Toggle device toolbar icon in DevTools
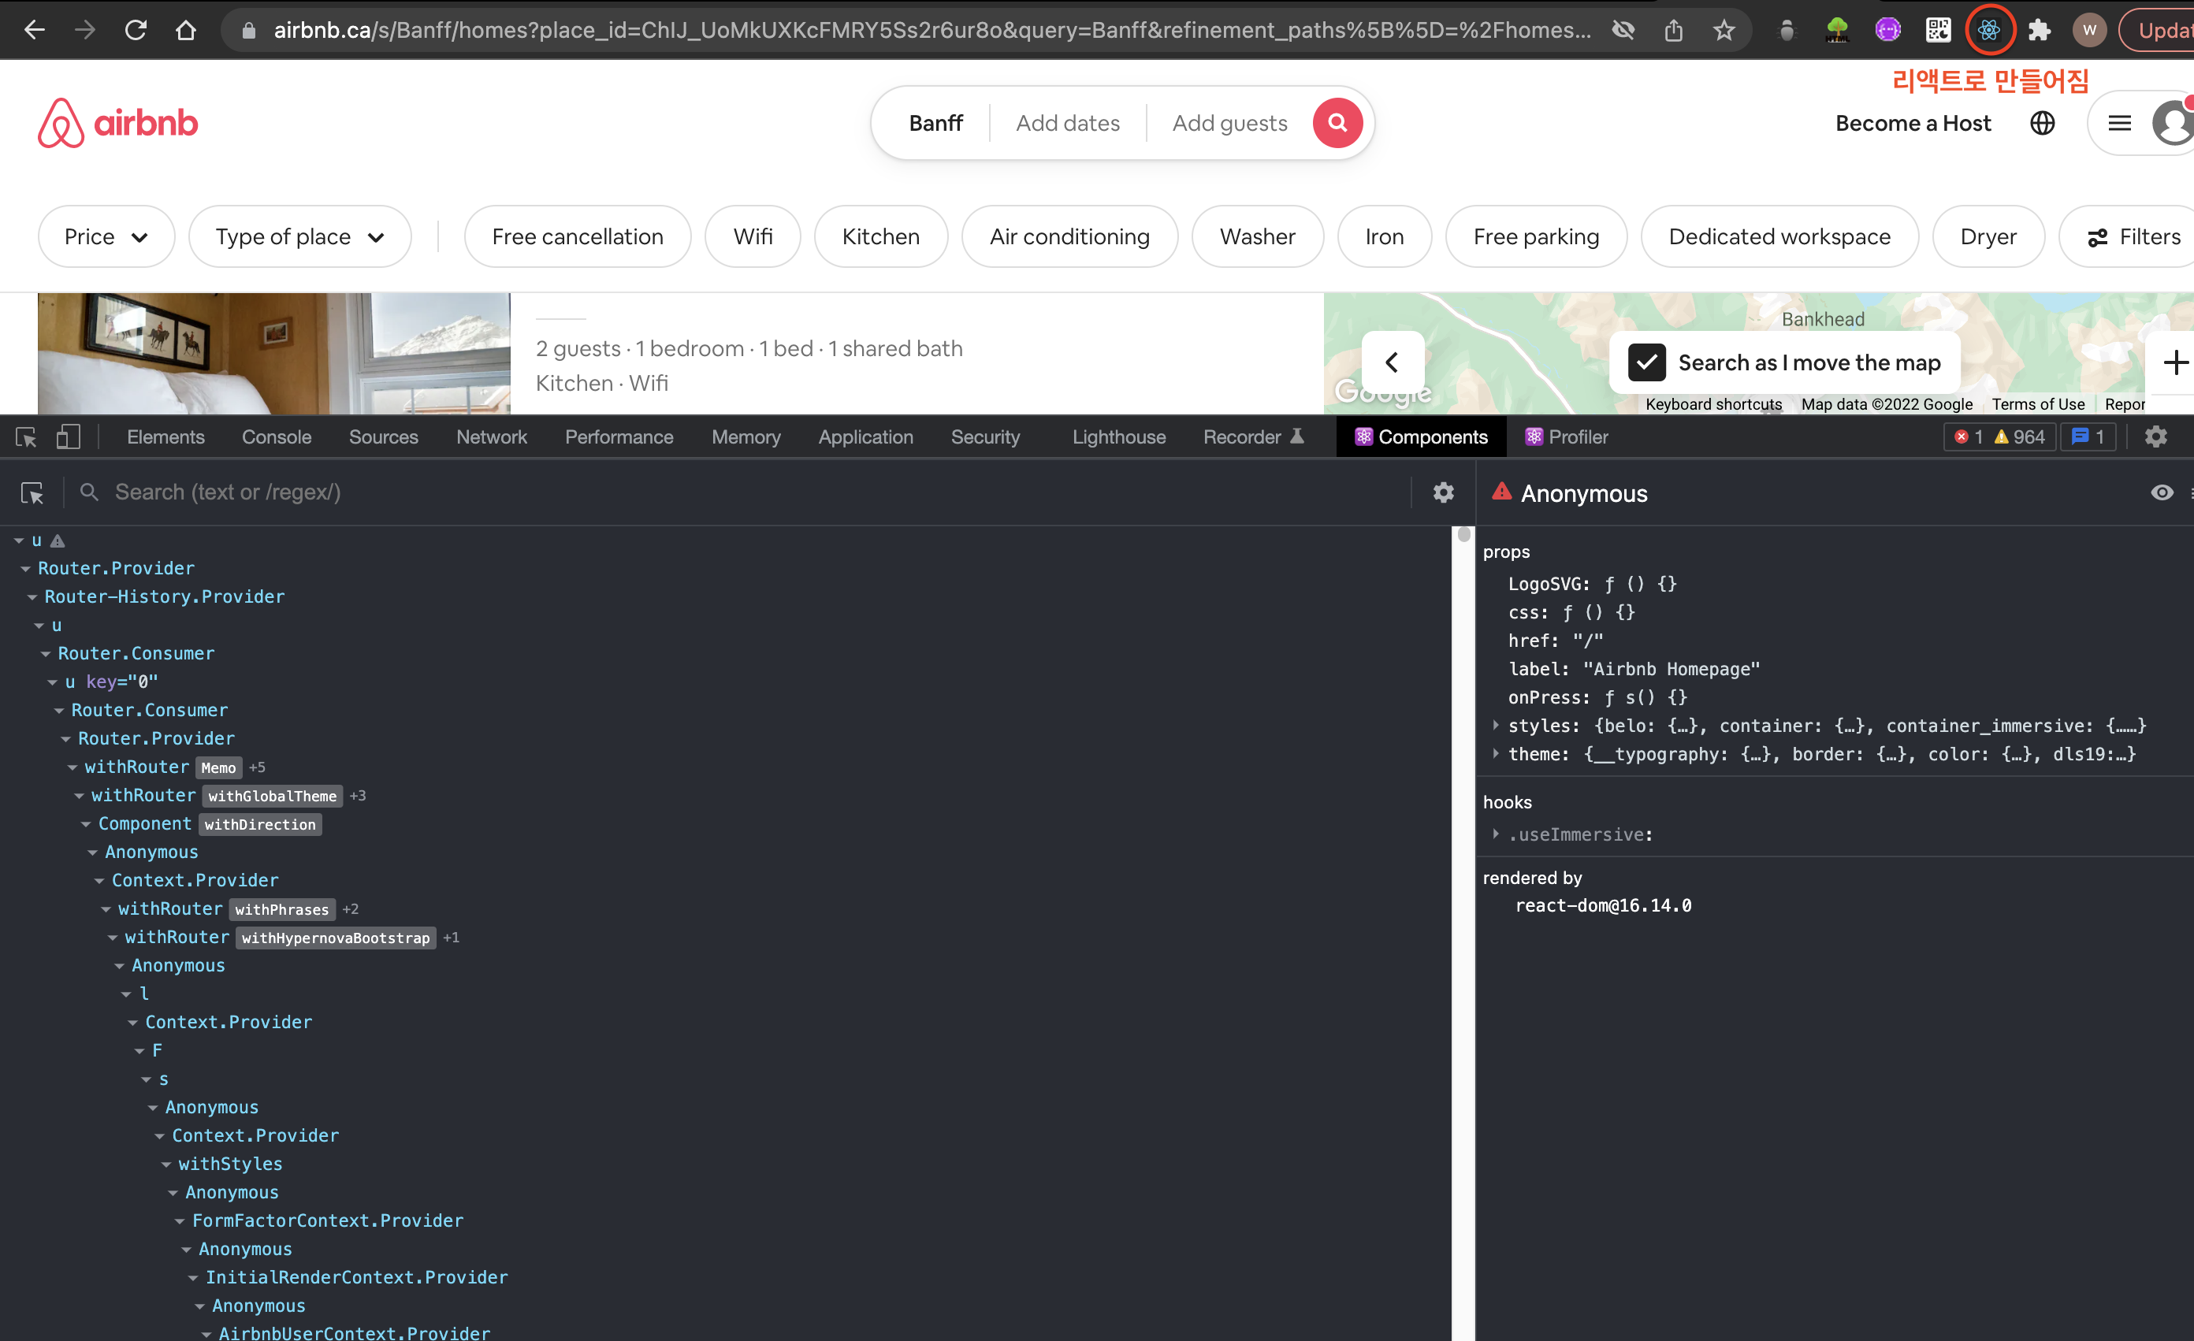This screenshot has width=2194, height=1341. pos(69,437)
